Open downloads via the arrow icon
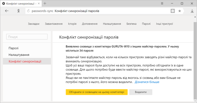Image resolution: width=197 pixels, height=103 pixels. click(192, 11)
